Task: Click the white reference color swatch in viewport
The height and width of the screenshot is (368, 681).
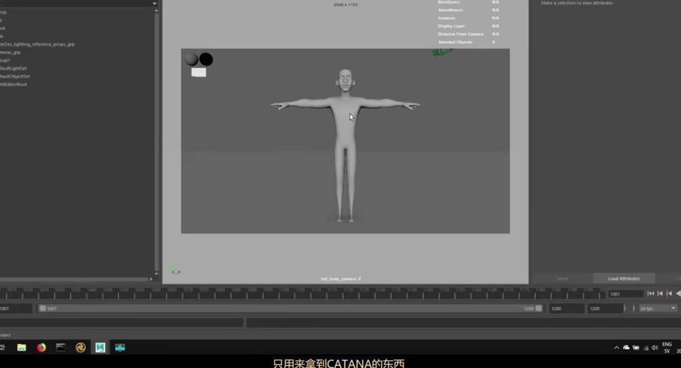Action: click(x=199, y=72)
